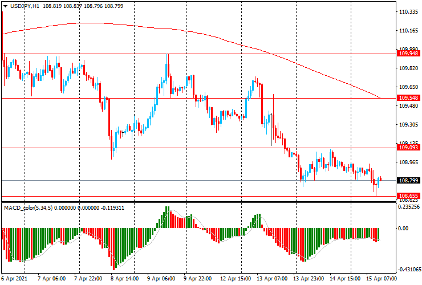422x285 pixels.
Task: Click the 7 Apr 22:00 time label
Action: pos(88,278)
